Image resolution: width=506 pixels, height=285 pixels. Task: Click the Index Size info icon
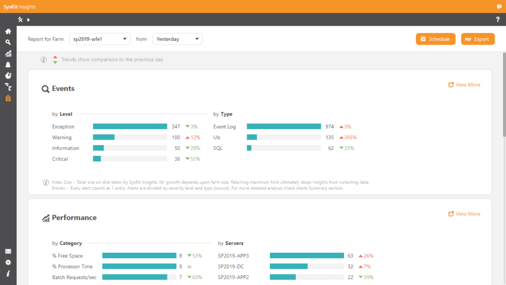pos(46,183)
